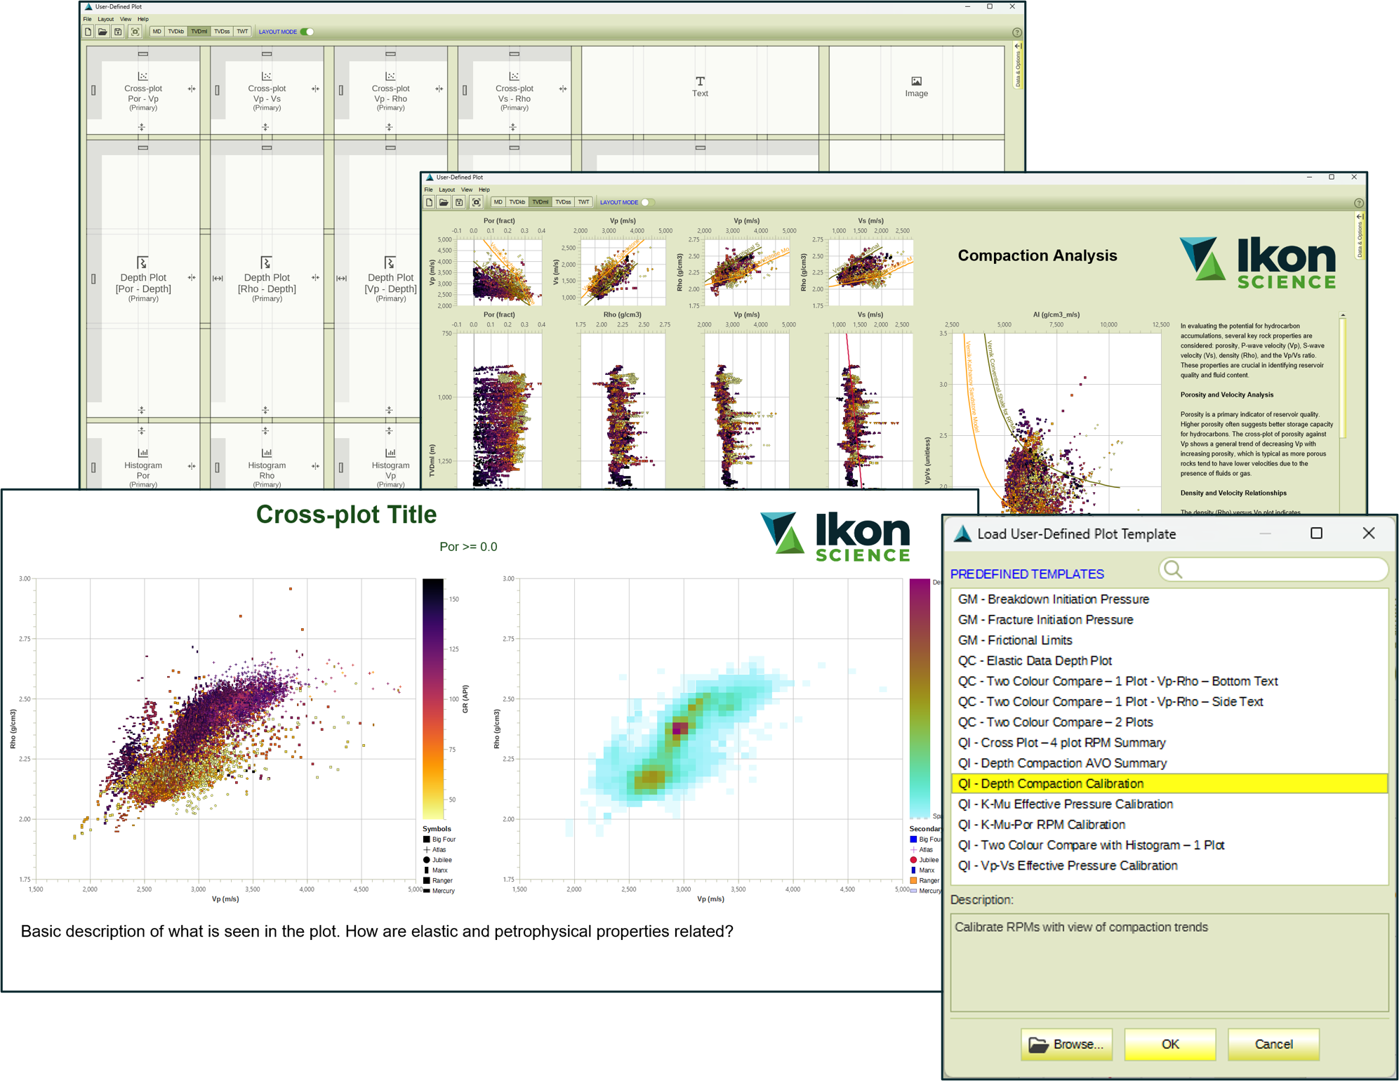Click Histogram Por bar chart icon
The image size is (1399, 1081).
[142, 453]
